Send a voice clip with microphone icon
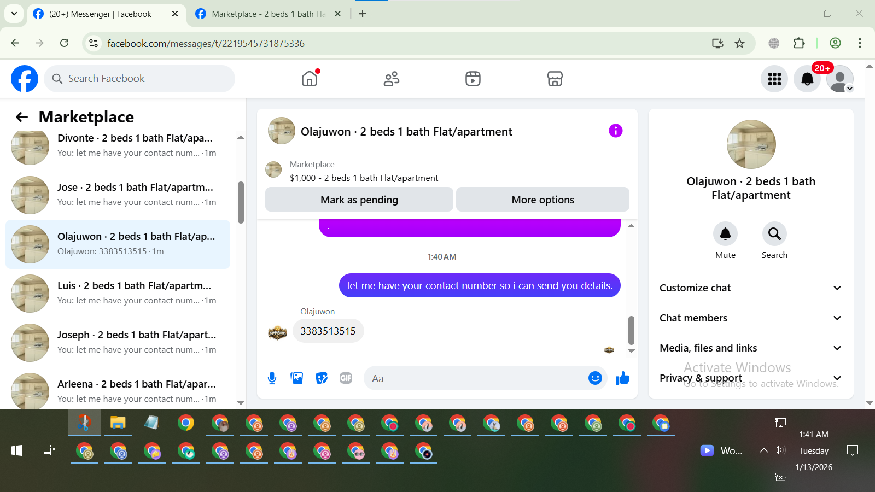This screenshot has width=875, height=492. pyautogui.click(x=272, y=378)
